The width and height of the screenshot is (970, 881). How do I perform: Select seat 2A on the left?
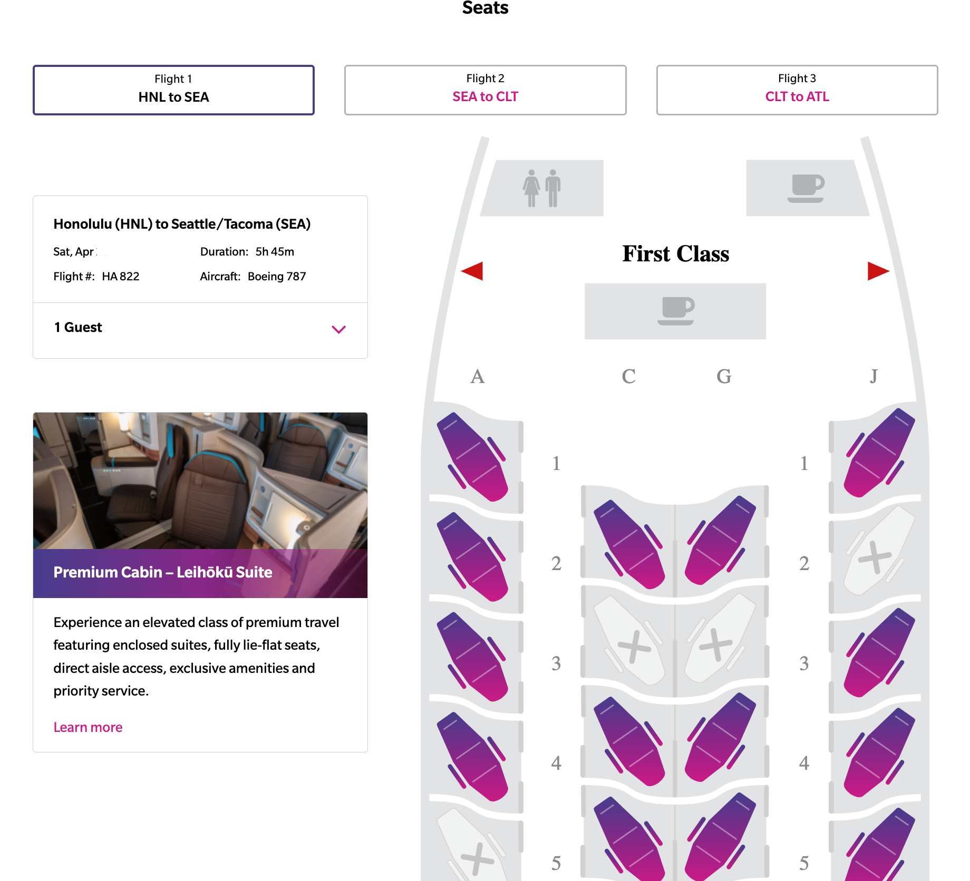coord(472,557)
